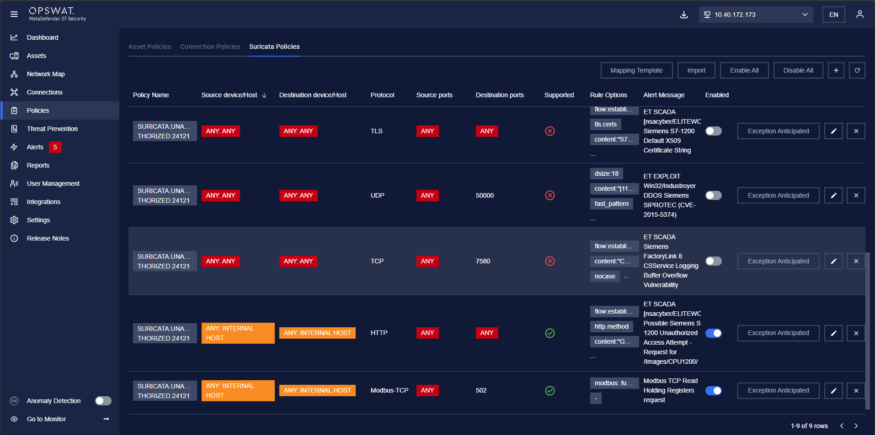Click the User Management sidebar icon
Viewport: 875px width, 435px height.
point(14,183)
